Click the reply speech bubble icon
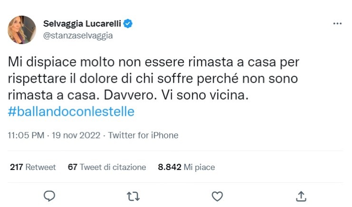The image size is (352, 207). coord(49,196)
